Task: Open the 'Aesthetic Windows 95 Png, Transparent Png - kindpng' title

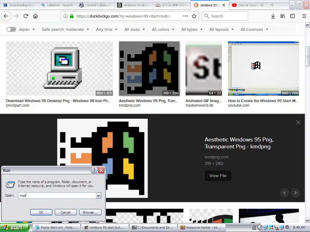Action: click(239, 143)
